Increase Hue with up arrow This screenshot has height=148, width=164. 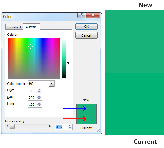point(39,90)
